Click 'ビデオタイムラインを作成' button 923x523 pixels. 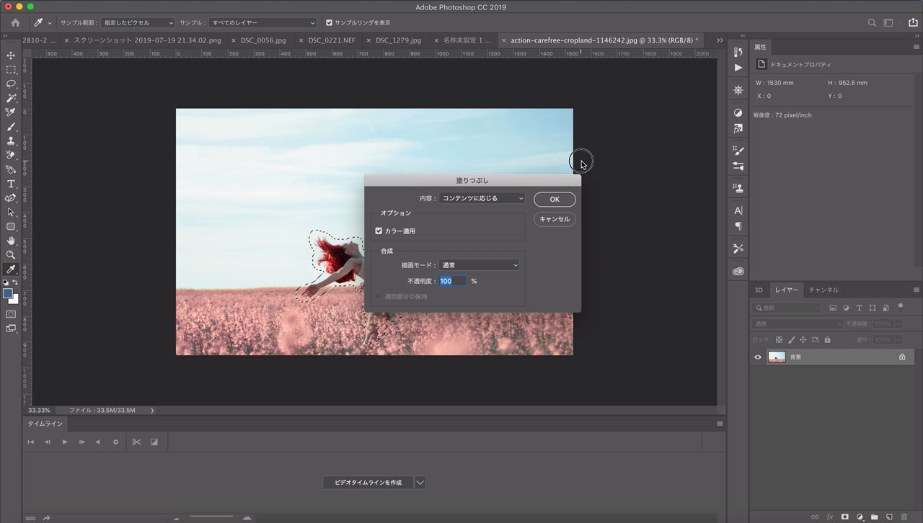coord(368,482)
